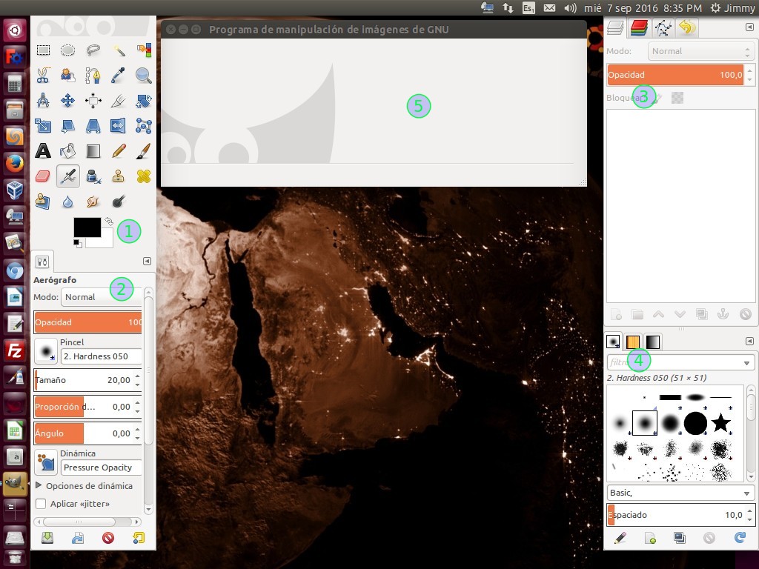Pick the Text tool
Screen dimensions: 759x569
tap(43, 151)
